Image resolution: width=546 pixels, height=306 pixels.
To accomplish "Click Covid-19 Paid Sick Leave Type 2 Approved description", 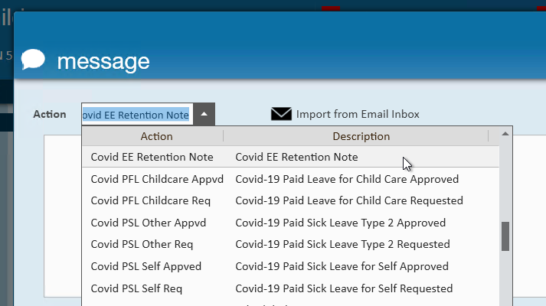I will pyautogui.click(x=340, y=223).
